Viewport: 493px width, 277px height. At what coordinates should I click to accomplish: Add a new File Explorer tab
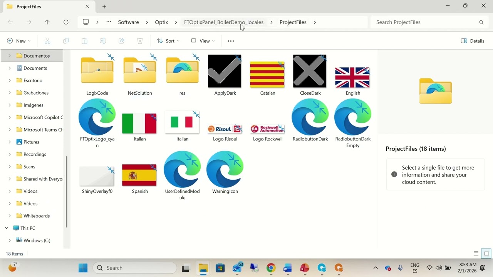tap(104, 7)
